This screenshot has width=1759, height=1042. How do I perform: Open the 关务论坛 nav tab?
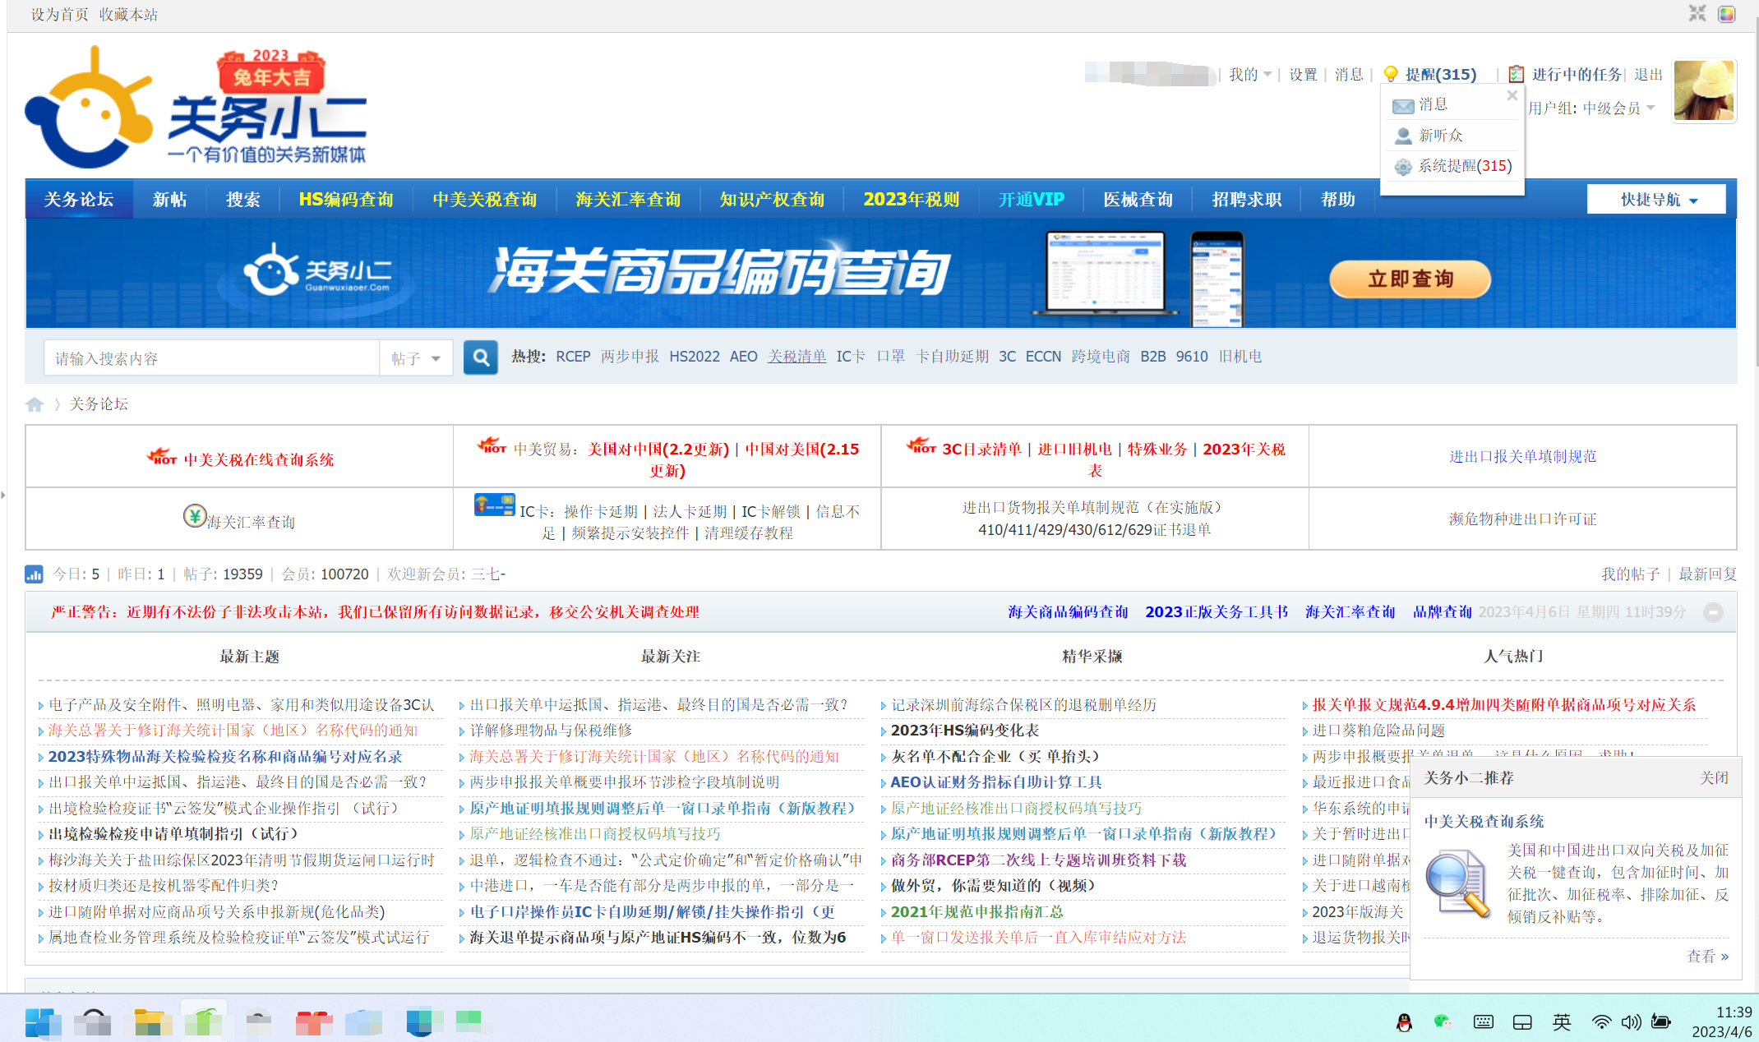coord(79,200)
